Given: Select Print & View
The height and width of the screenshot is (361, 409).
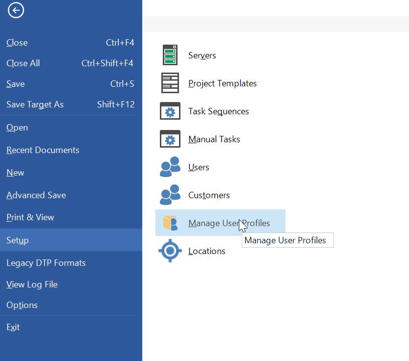Looking at the screenshot, I should (71, 217).
